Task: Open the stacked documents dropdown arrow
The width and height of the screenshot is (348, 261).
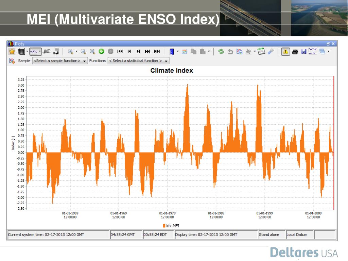Action: (x=209, y=52)
